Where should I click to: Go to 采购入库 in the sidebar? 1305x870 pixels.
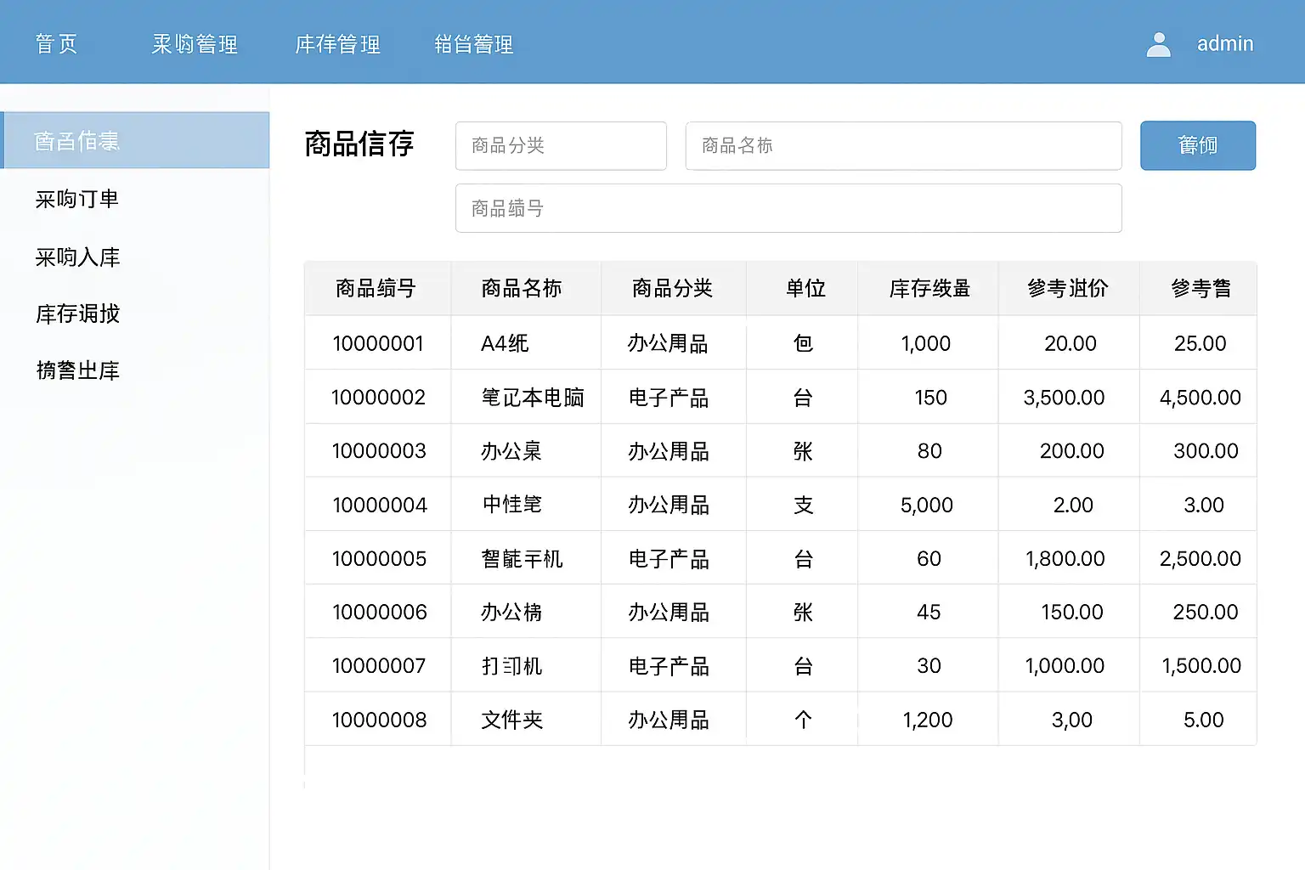[x=77, y=257]
